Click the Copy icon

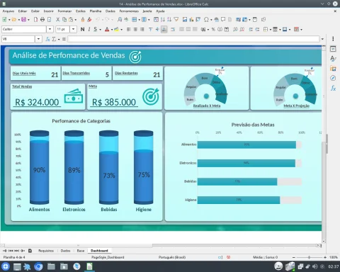(x=64, y=20)
